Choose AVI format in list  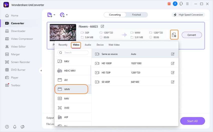[72, 80]
